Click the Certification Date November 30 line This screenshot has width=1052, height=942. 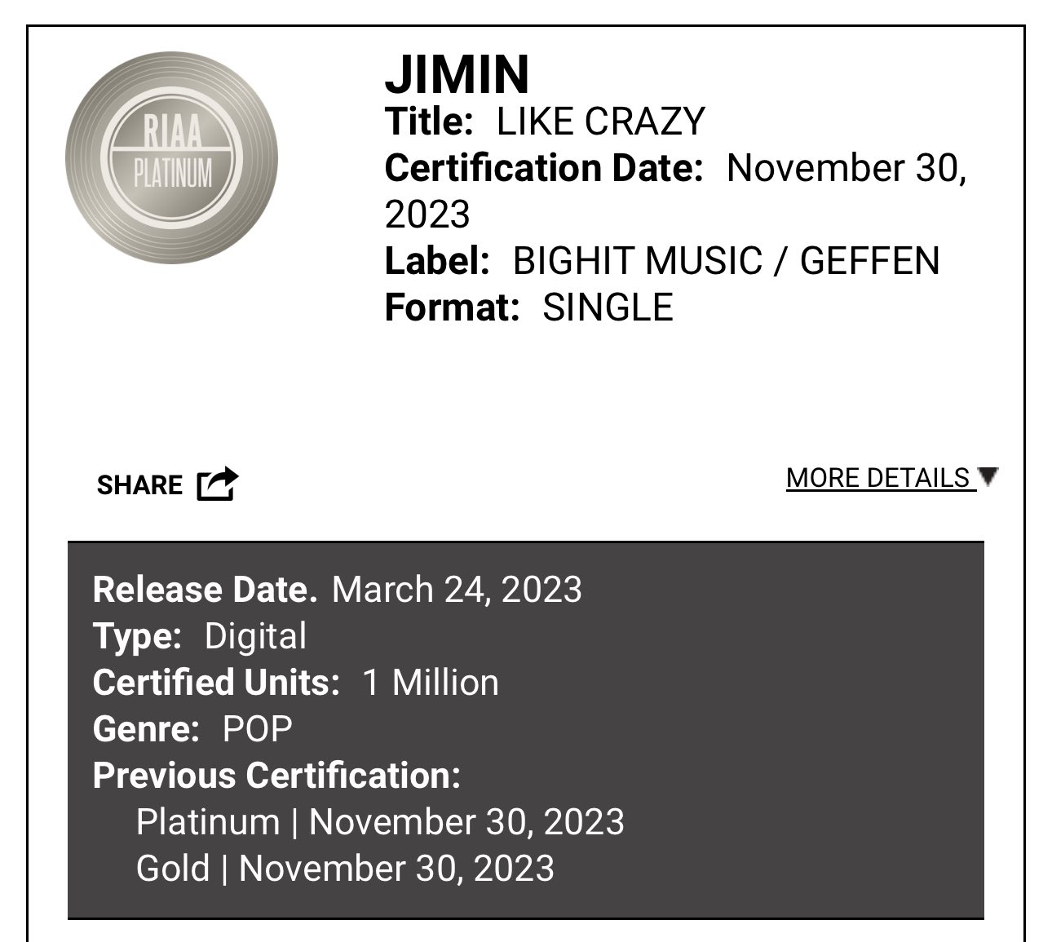pos(676,168)
